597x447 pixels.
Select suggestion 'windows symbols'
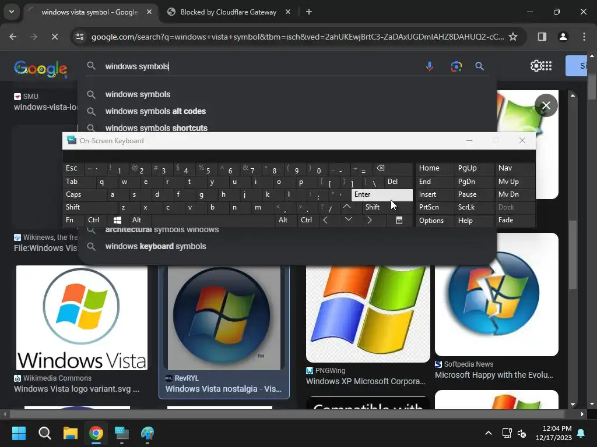click(x=287, y=94)
